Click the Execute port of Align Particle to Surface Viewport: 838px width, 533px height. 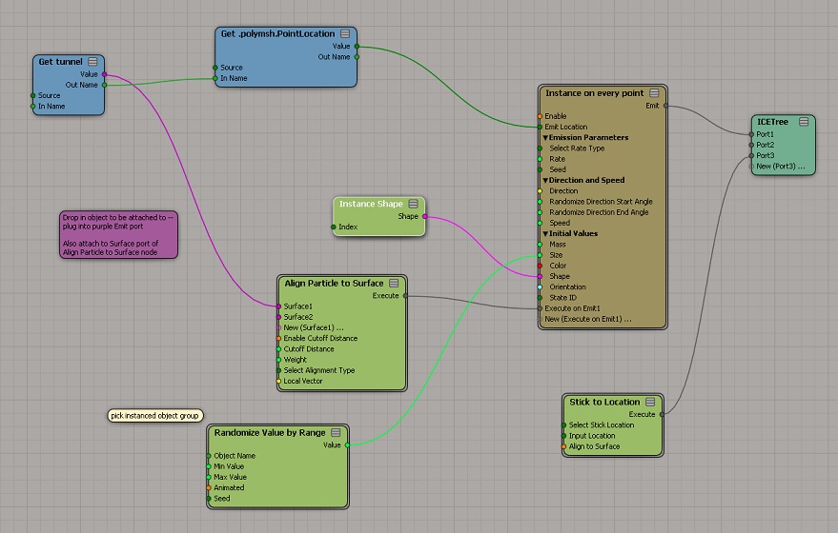point(405,296)
